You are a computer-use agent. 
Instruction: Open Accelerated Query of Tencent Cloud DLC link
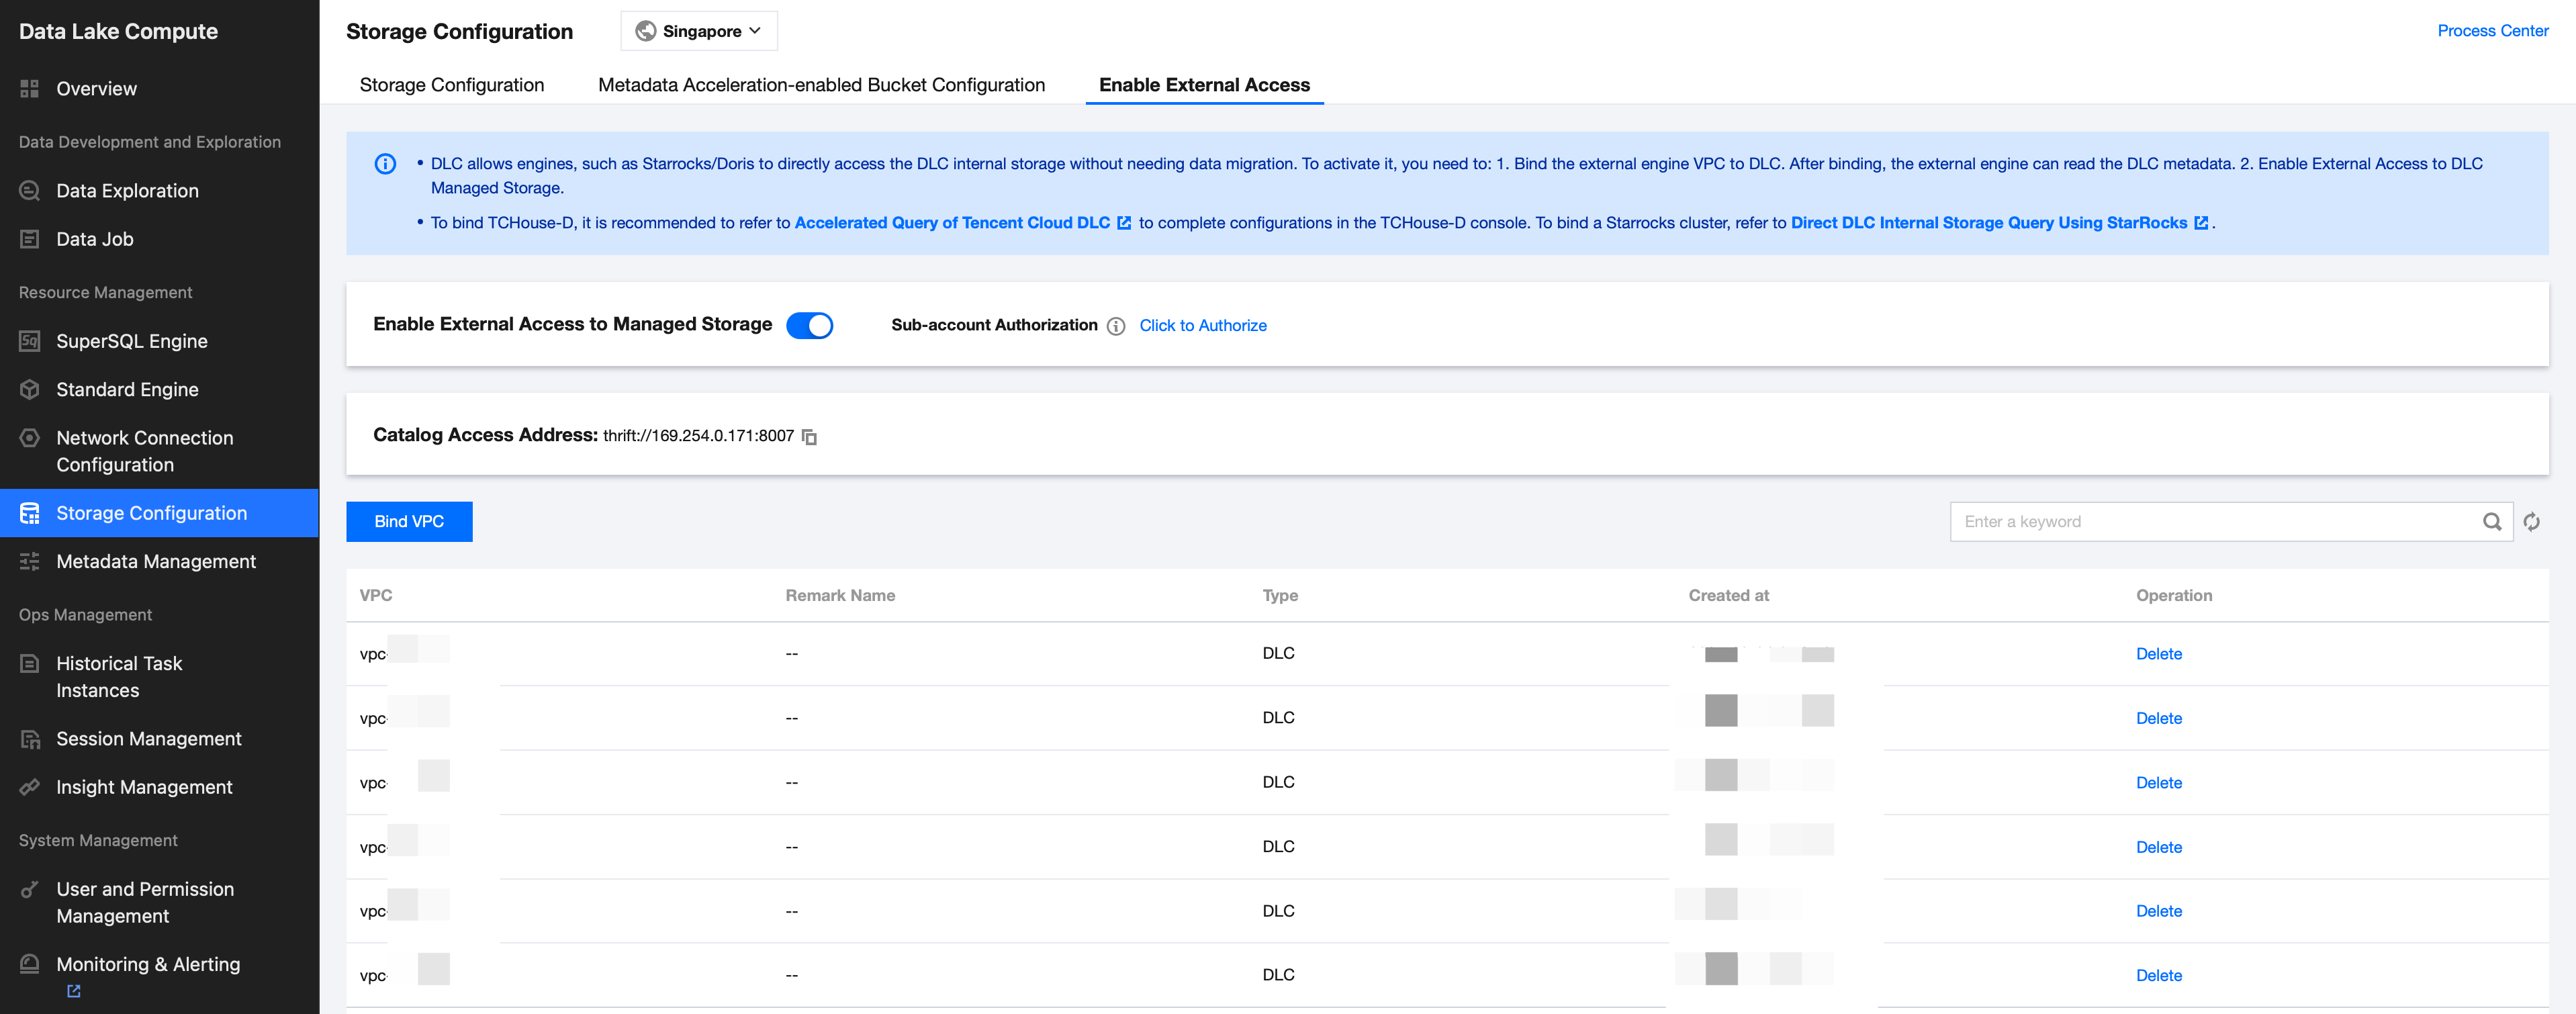(952, 223)
